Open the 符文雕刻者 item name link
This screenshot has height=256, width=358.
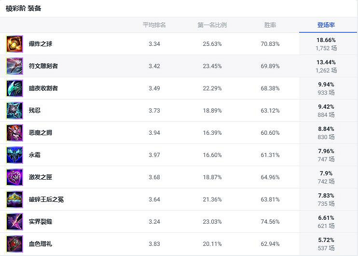43,66
